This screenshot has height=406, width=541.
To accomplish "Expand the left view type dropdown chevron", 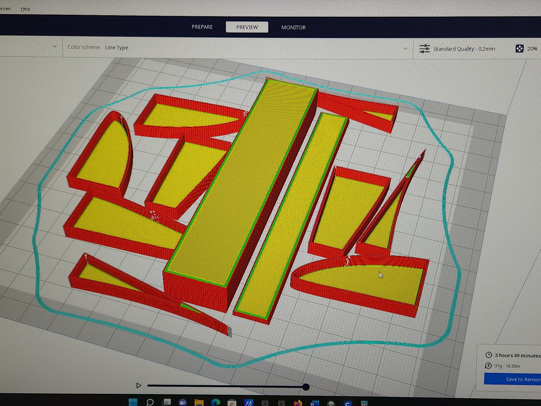I will point(55,47).
